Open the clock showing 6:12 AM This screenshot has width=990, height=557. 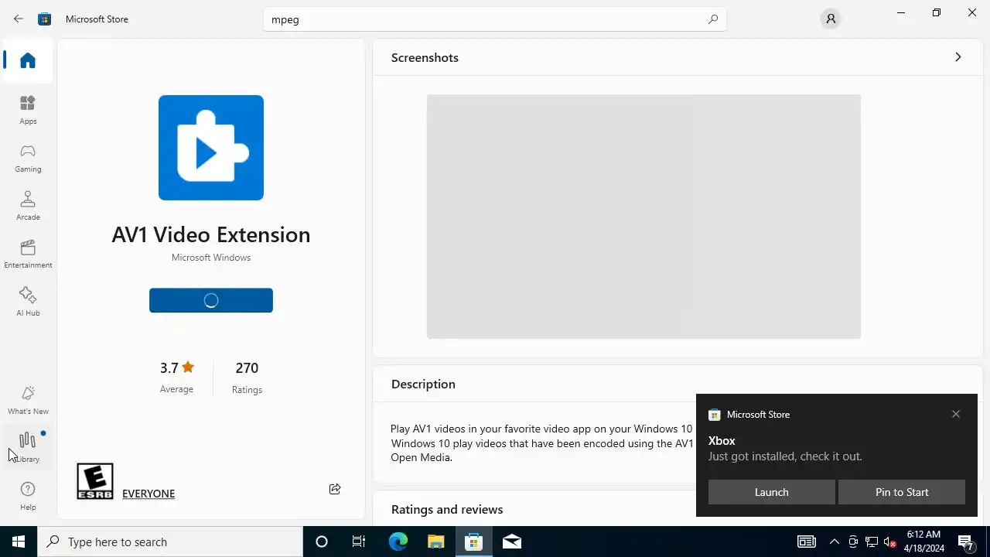click(x=923, y=542)
